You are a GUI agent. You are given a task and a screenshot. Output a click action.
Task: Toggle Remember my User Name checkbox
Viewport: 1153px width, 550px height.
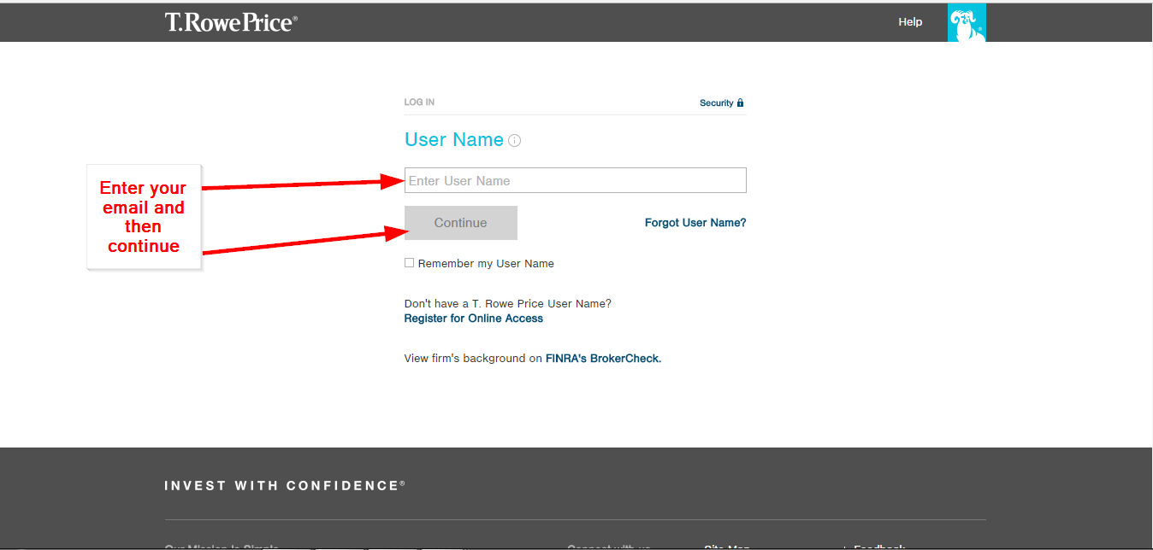click(x=409, y=263)
